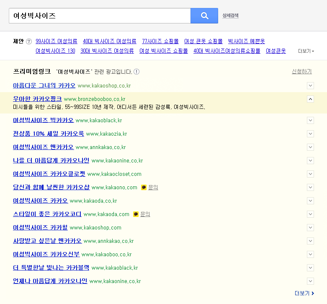The width and height of the screenshot is (327, 304).
Task: Expand the 여성빅사이즈 카카오신부 row
Action: (310, 254)
